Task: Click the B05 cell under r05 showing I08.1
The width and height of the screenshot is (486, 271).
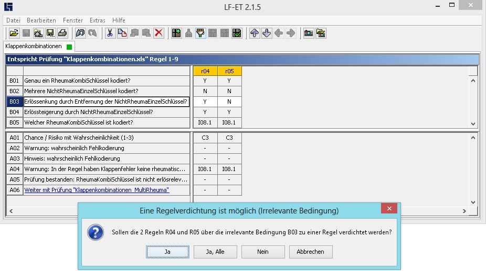Action: [229, 122]
